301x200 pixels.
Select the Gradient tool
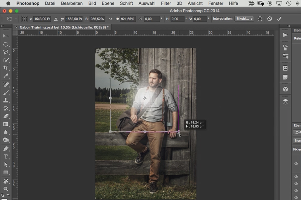coord(6,124)
